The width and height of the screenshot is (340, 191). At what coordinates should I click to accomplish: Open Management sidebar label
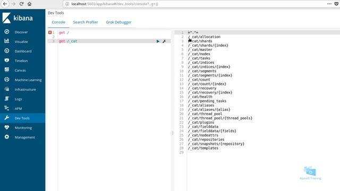pyautogui.click(x=25, y=137)
